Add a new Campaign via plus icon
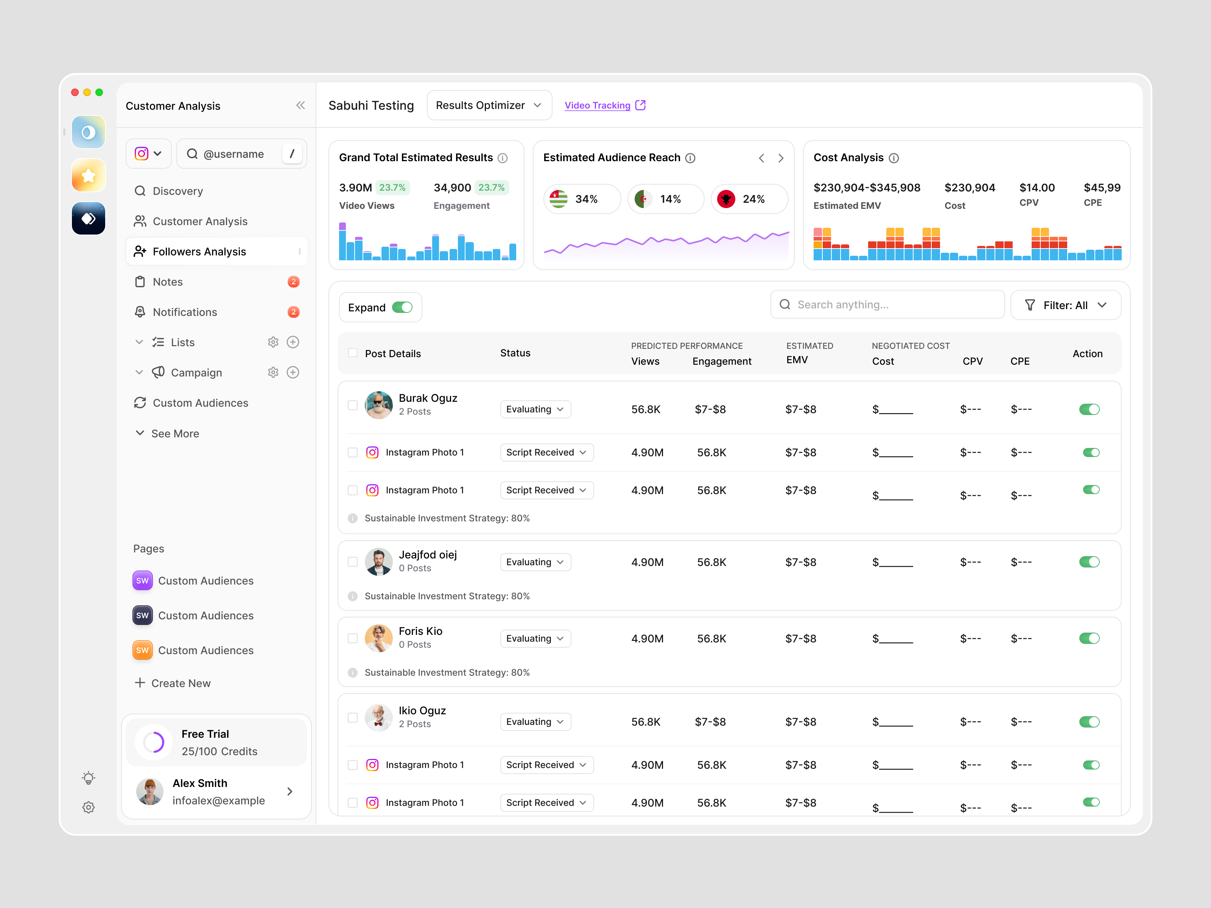The height and width of the screenshot is (908, 1211). (x=293, y=372)
